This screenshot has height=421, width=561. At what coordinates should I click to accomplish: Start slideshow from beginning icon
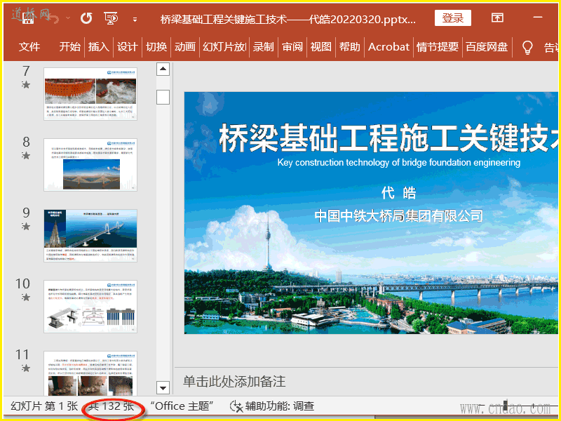click(x=111, y=18)
